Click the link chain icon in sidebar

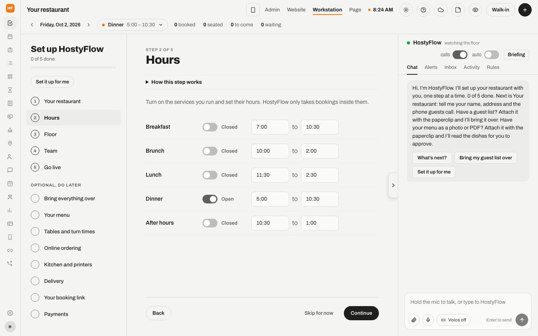point(10,251)
